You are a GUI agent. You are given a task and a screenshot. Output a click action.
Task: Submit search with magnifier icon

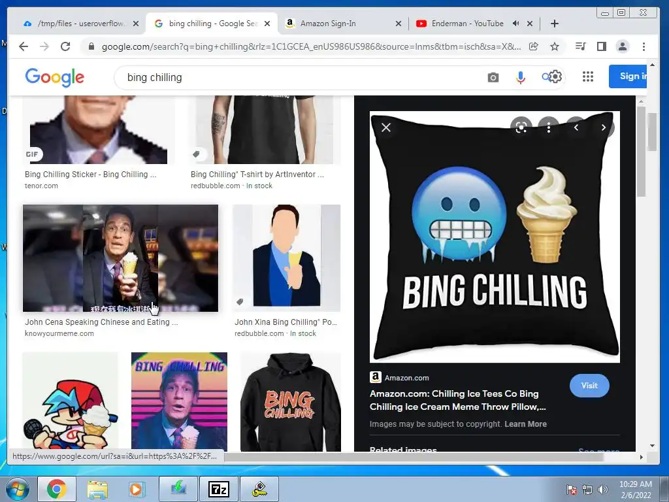pos(546,77)
